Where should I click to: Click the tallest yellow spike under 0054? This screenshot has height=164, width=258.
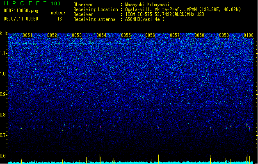[100, 159]
